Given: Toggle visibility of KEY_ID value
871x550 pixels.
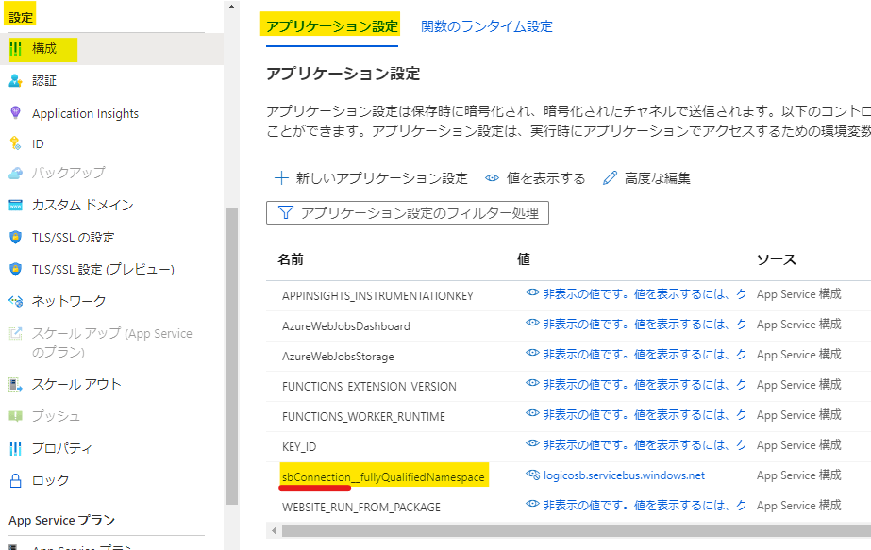Looking at the screenshot, I should [532, 444].
